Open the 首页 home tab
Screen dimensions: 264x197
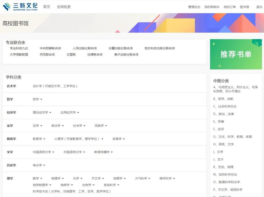point(47,7)
